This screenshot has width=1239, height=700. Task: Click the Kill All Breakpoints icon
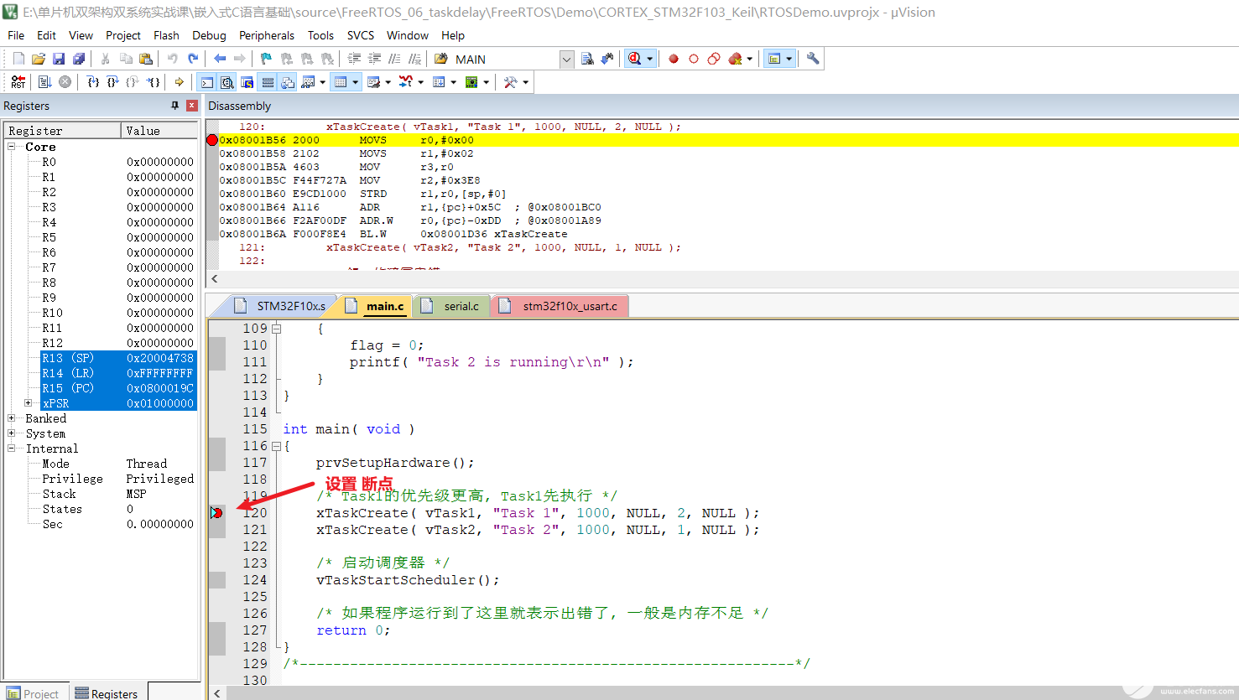735,59
